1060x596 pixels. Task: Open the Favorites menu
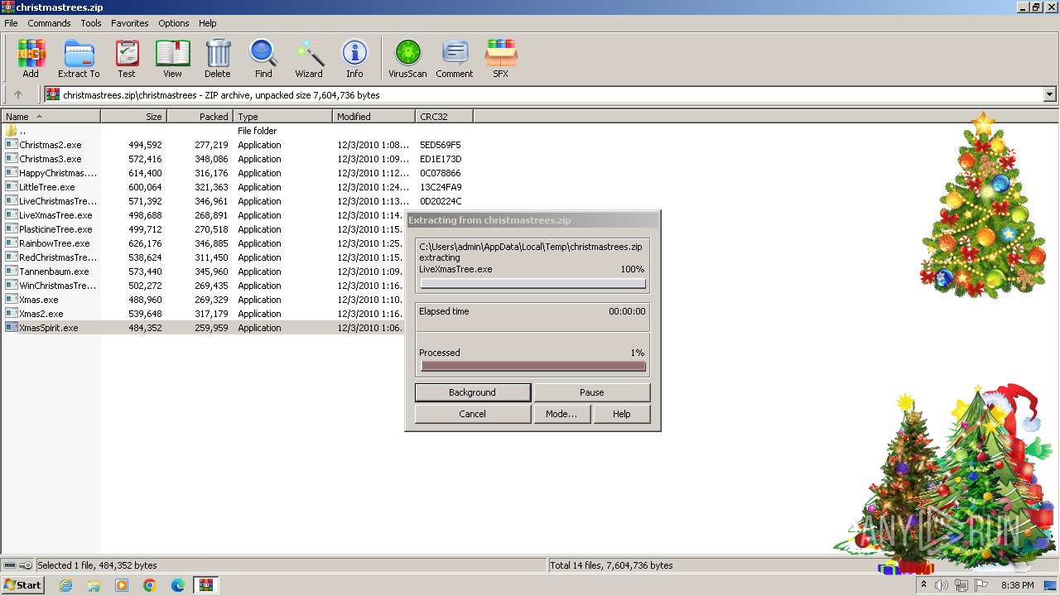point(130,23)
